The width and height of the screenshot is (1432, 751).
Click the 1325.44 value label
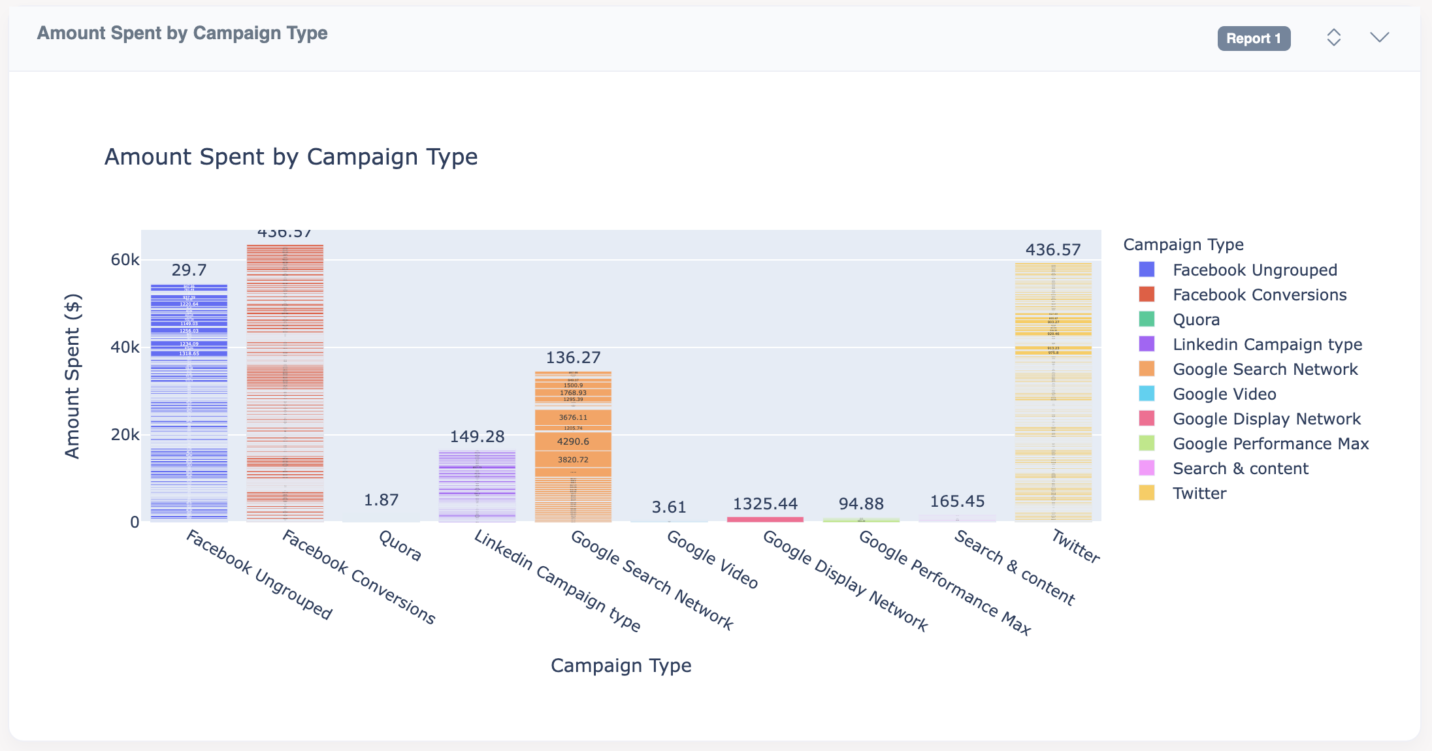[x=765, y=503]
